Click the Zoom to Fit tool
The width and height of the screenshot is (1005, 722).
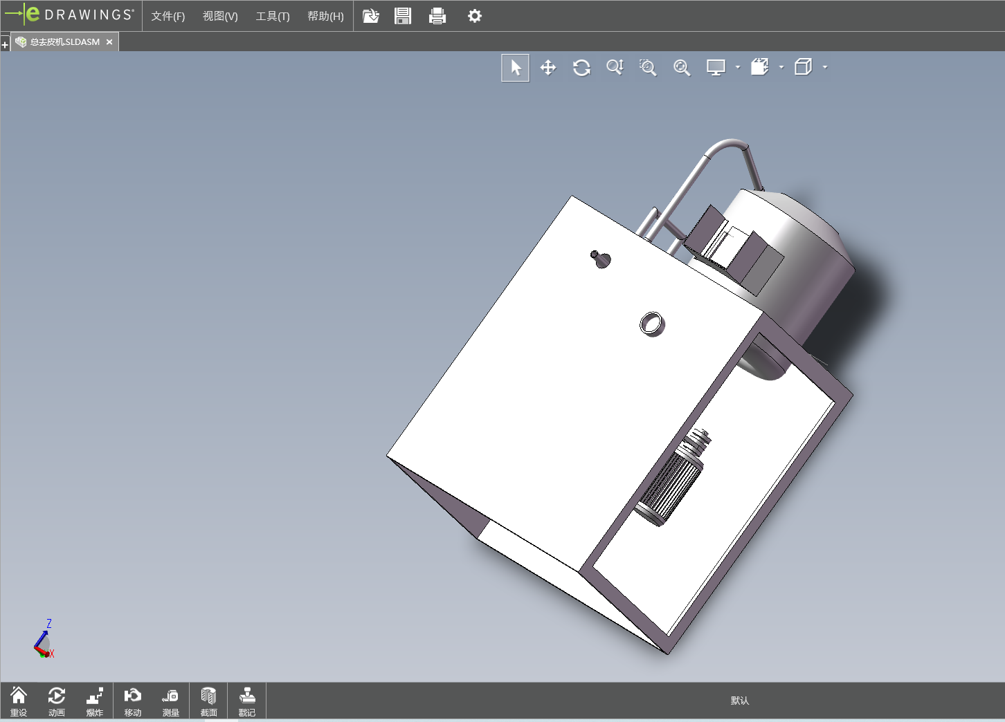click(x=682, y=68)
